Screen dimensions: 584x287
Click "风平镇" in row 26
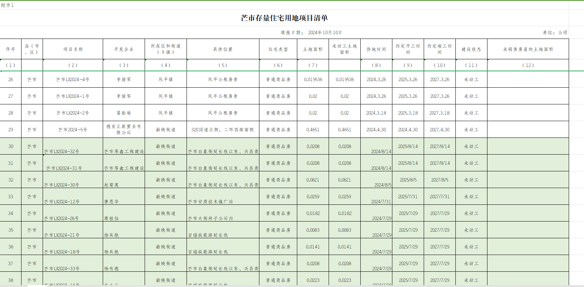click(166, 79)
